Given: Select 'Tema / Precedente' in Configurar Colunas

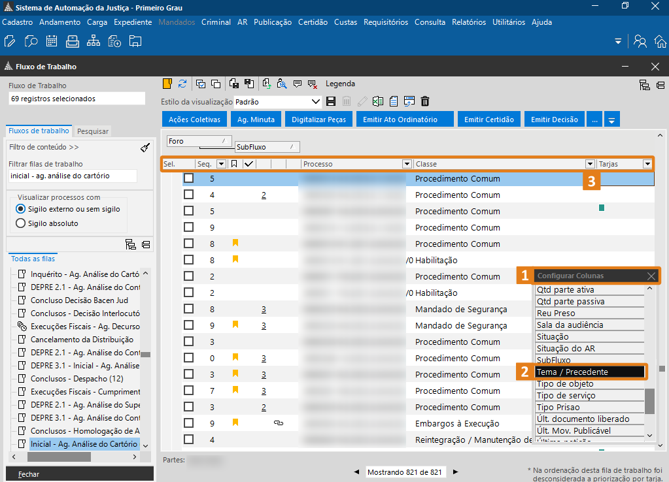Looking at the screenshot, I should pos(590,372).
